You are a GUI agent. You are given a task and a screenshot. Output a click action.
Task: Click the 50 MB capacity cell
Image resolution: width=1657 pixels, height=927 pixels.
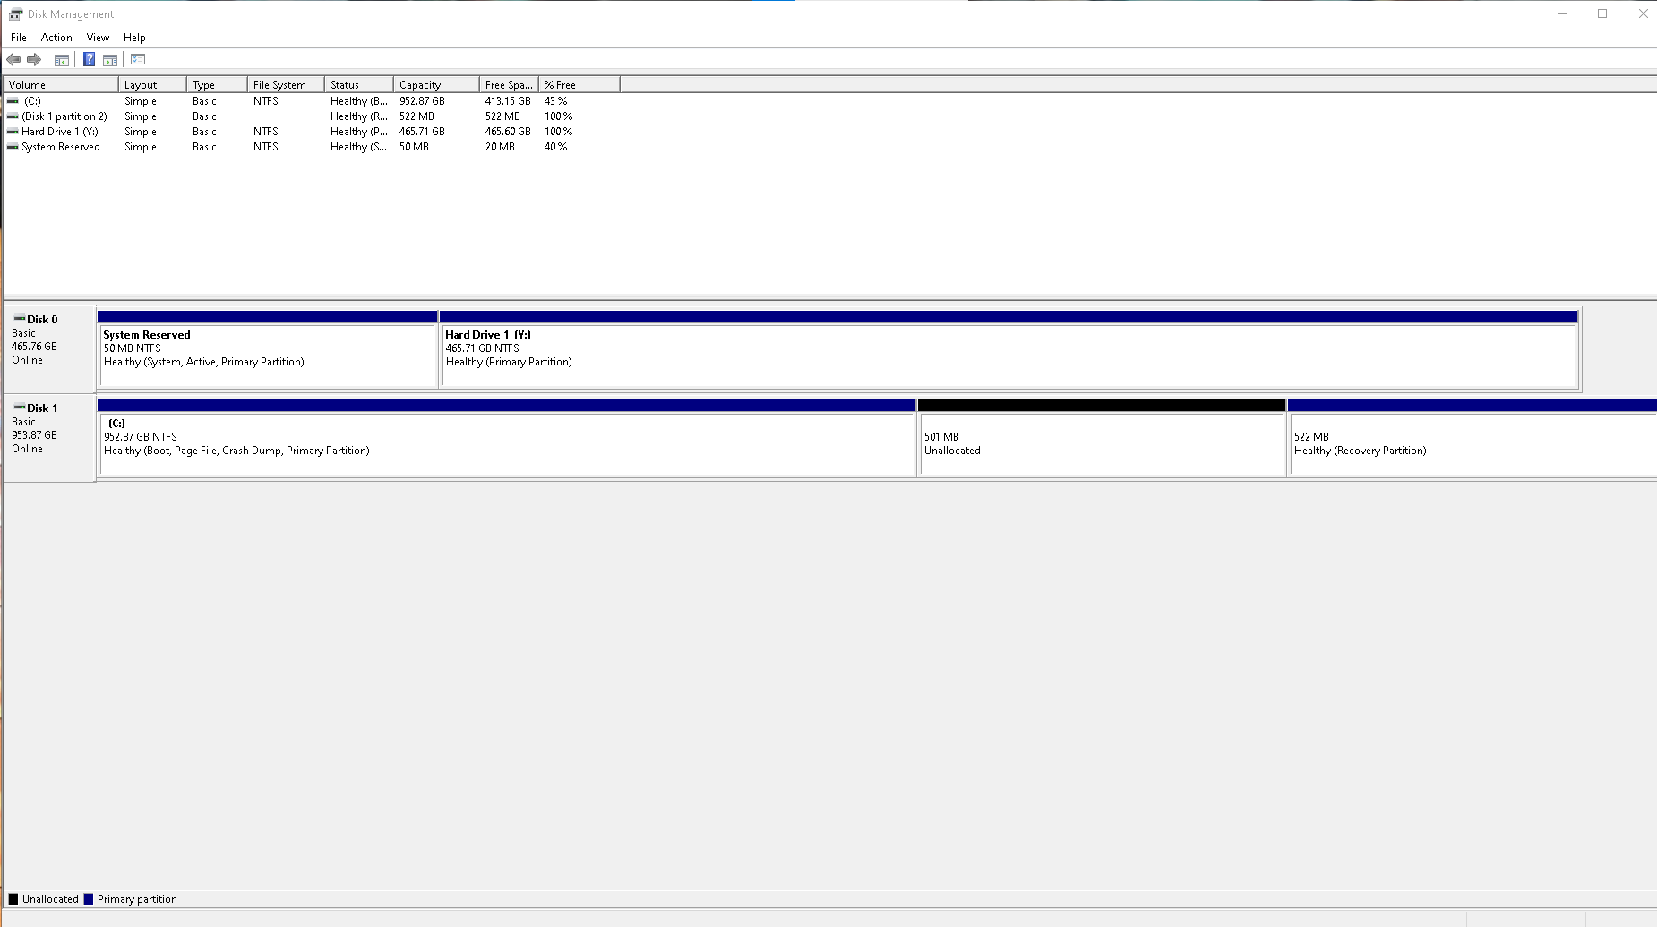click(x=414, y=147)
